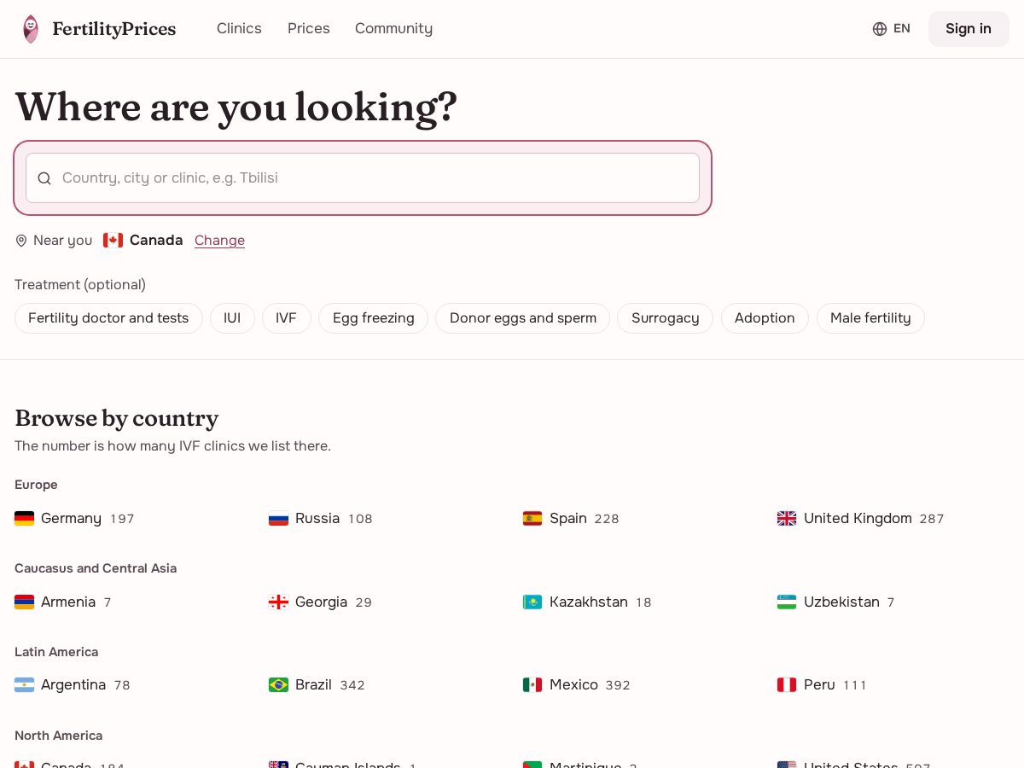Click the Spain flag icon
The image size is (1024, 768).
(532, 519)
